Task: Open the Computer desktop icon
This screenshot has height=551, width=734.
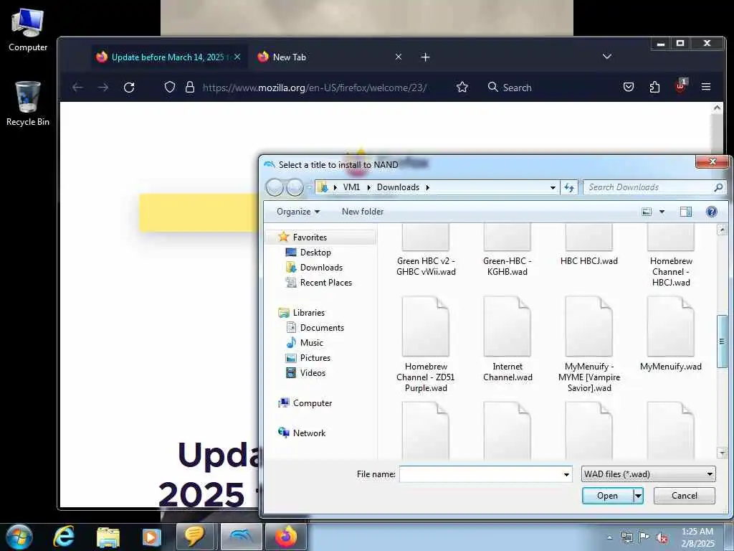Action: (28, 29)
